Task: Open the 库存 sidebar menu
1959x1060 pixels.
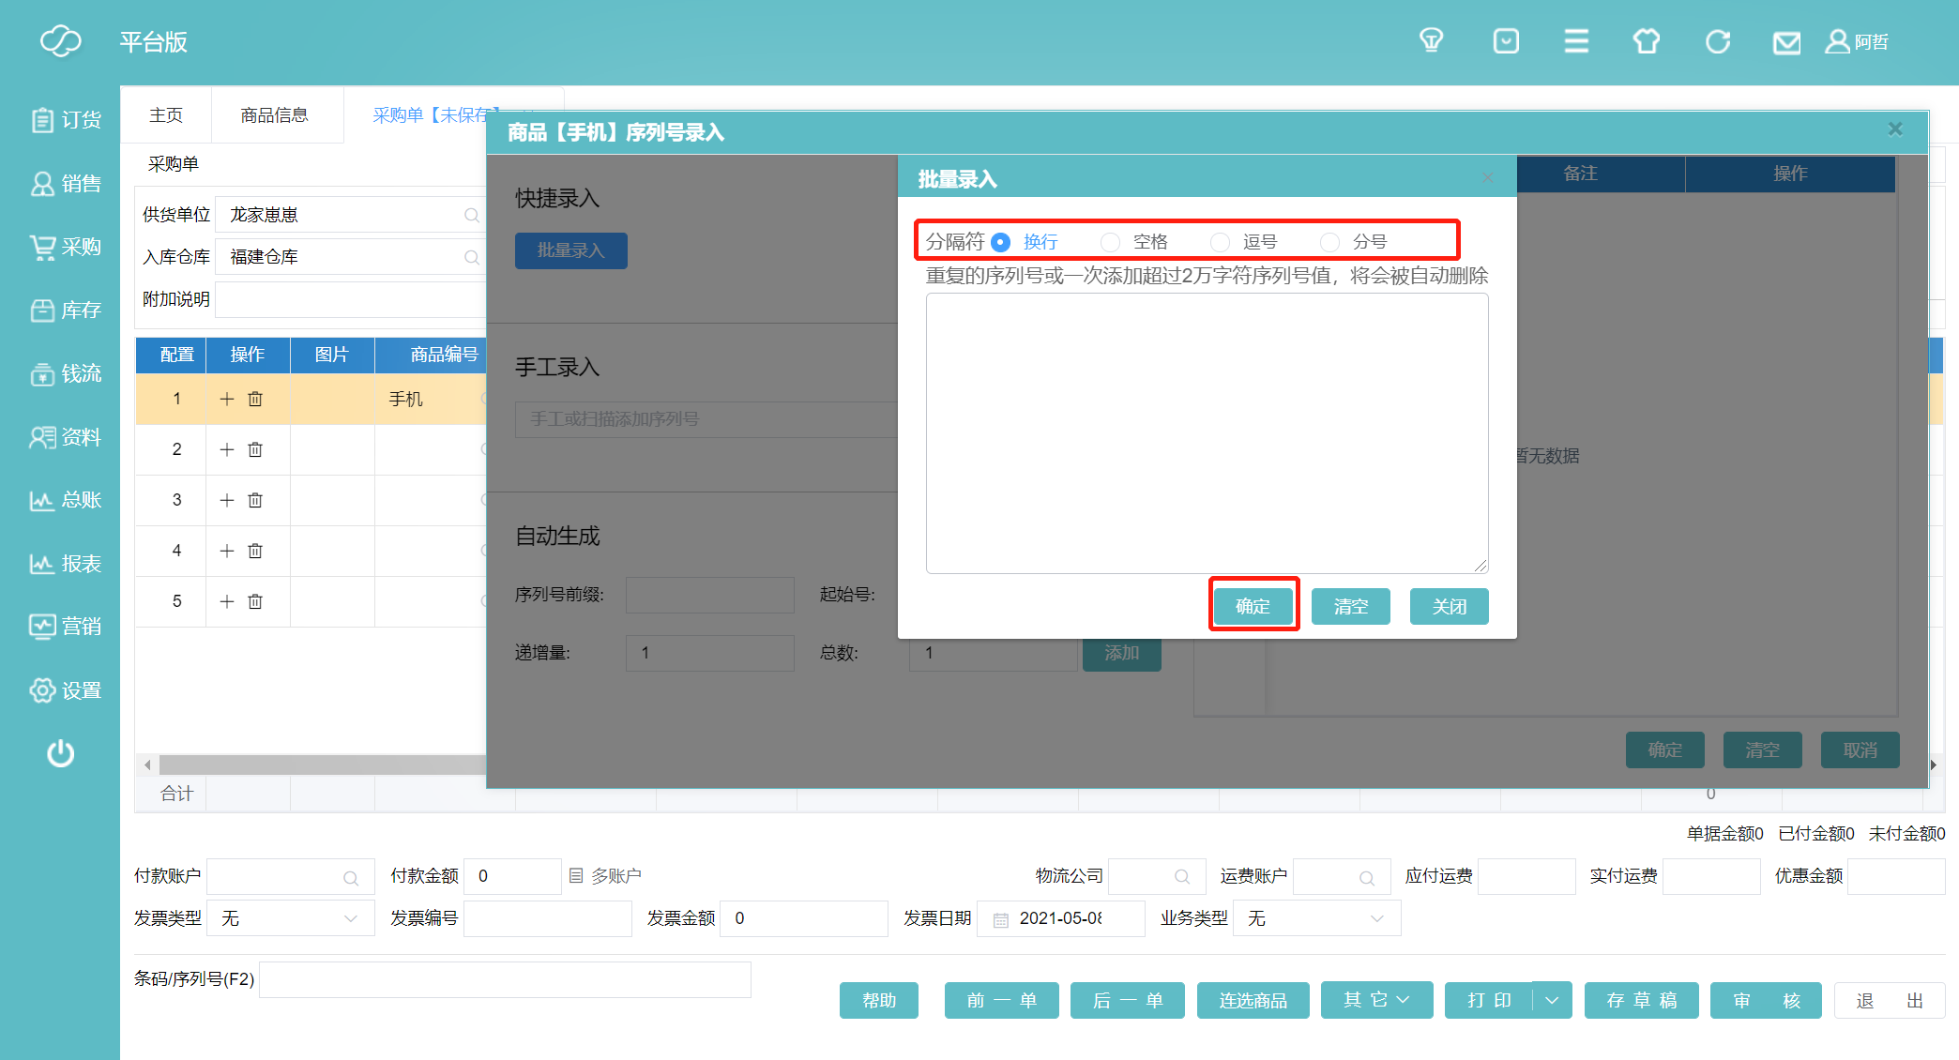Action: tap(66, 310)
